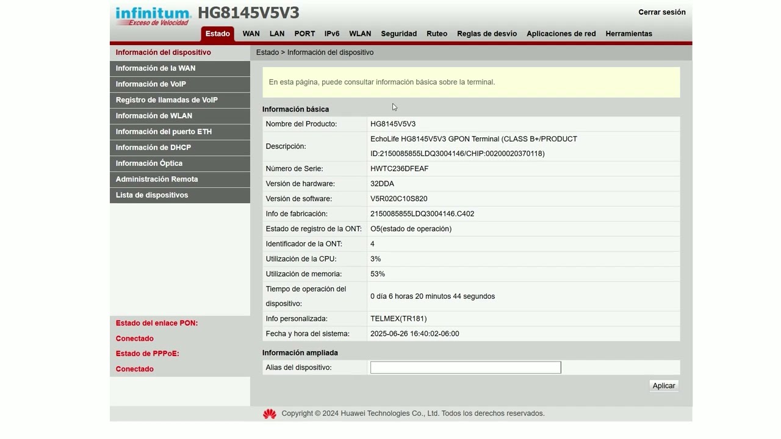The height and width of the screenshot is (439, 781).
Task: Click the Huawei copyright notice text
Action: [413, 413]
